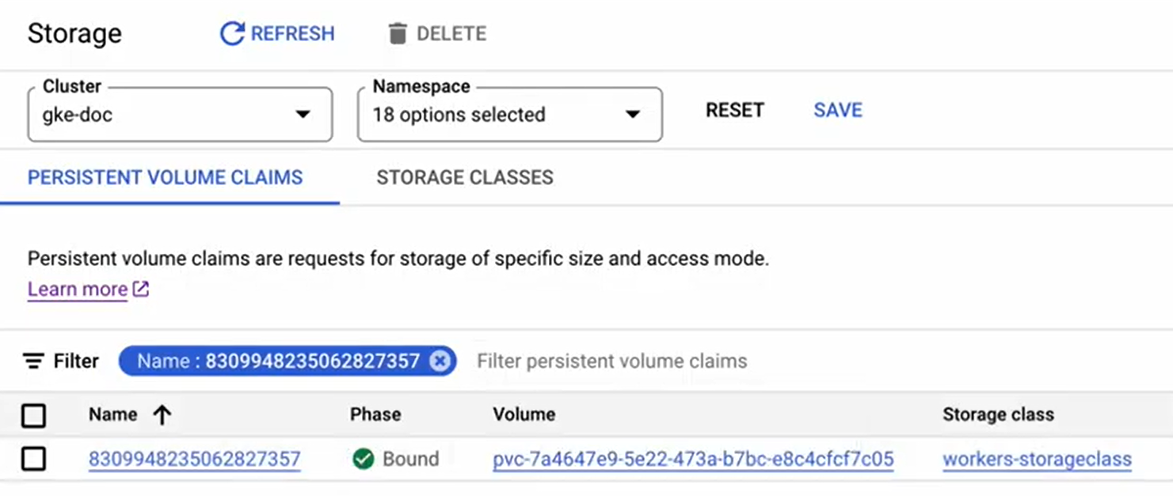This screenshot has height=496, width=1173.
Task: Click the external link icon beside Learn more
Action: [x=139, y=289]
